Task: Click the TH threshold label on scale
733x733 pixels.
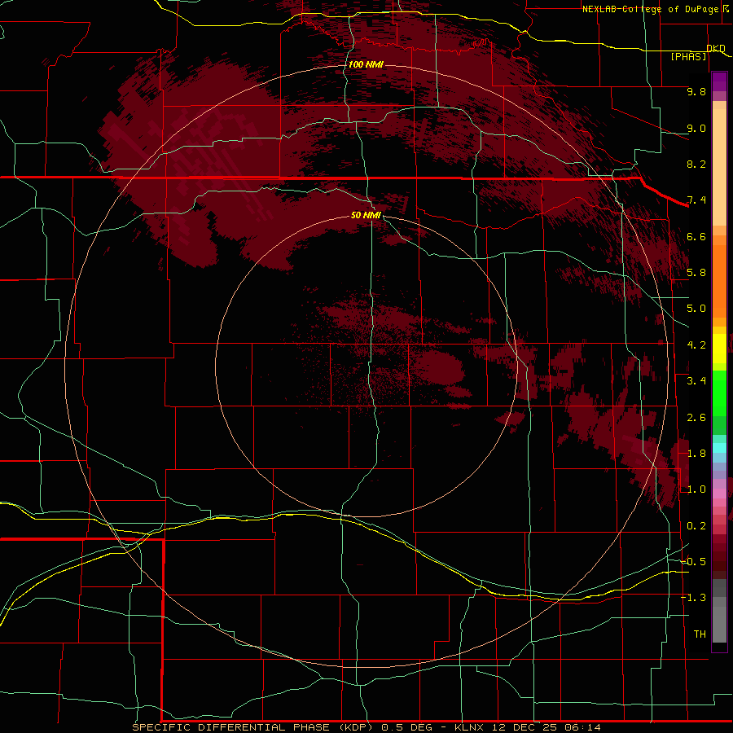Action: click(700, 634)
